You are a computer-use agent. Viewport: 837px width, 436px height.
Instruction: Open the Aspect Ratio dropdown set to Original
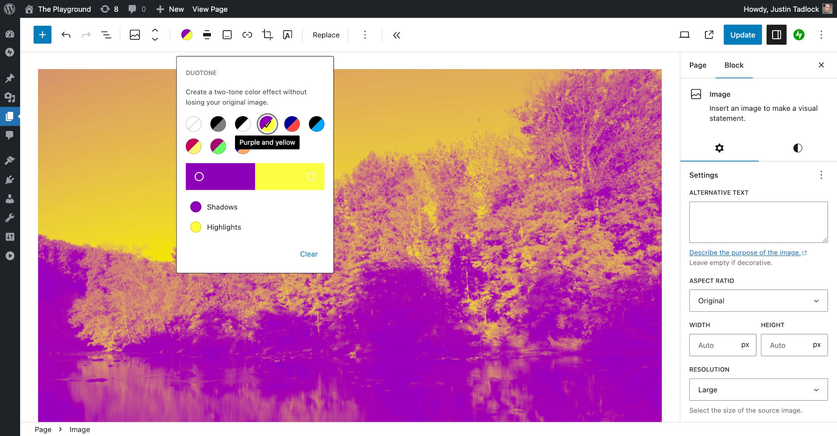click(x=758, y=301)
